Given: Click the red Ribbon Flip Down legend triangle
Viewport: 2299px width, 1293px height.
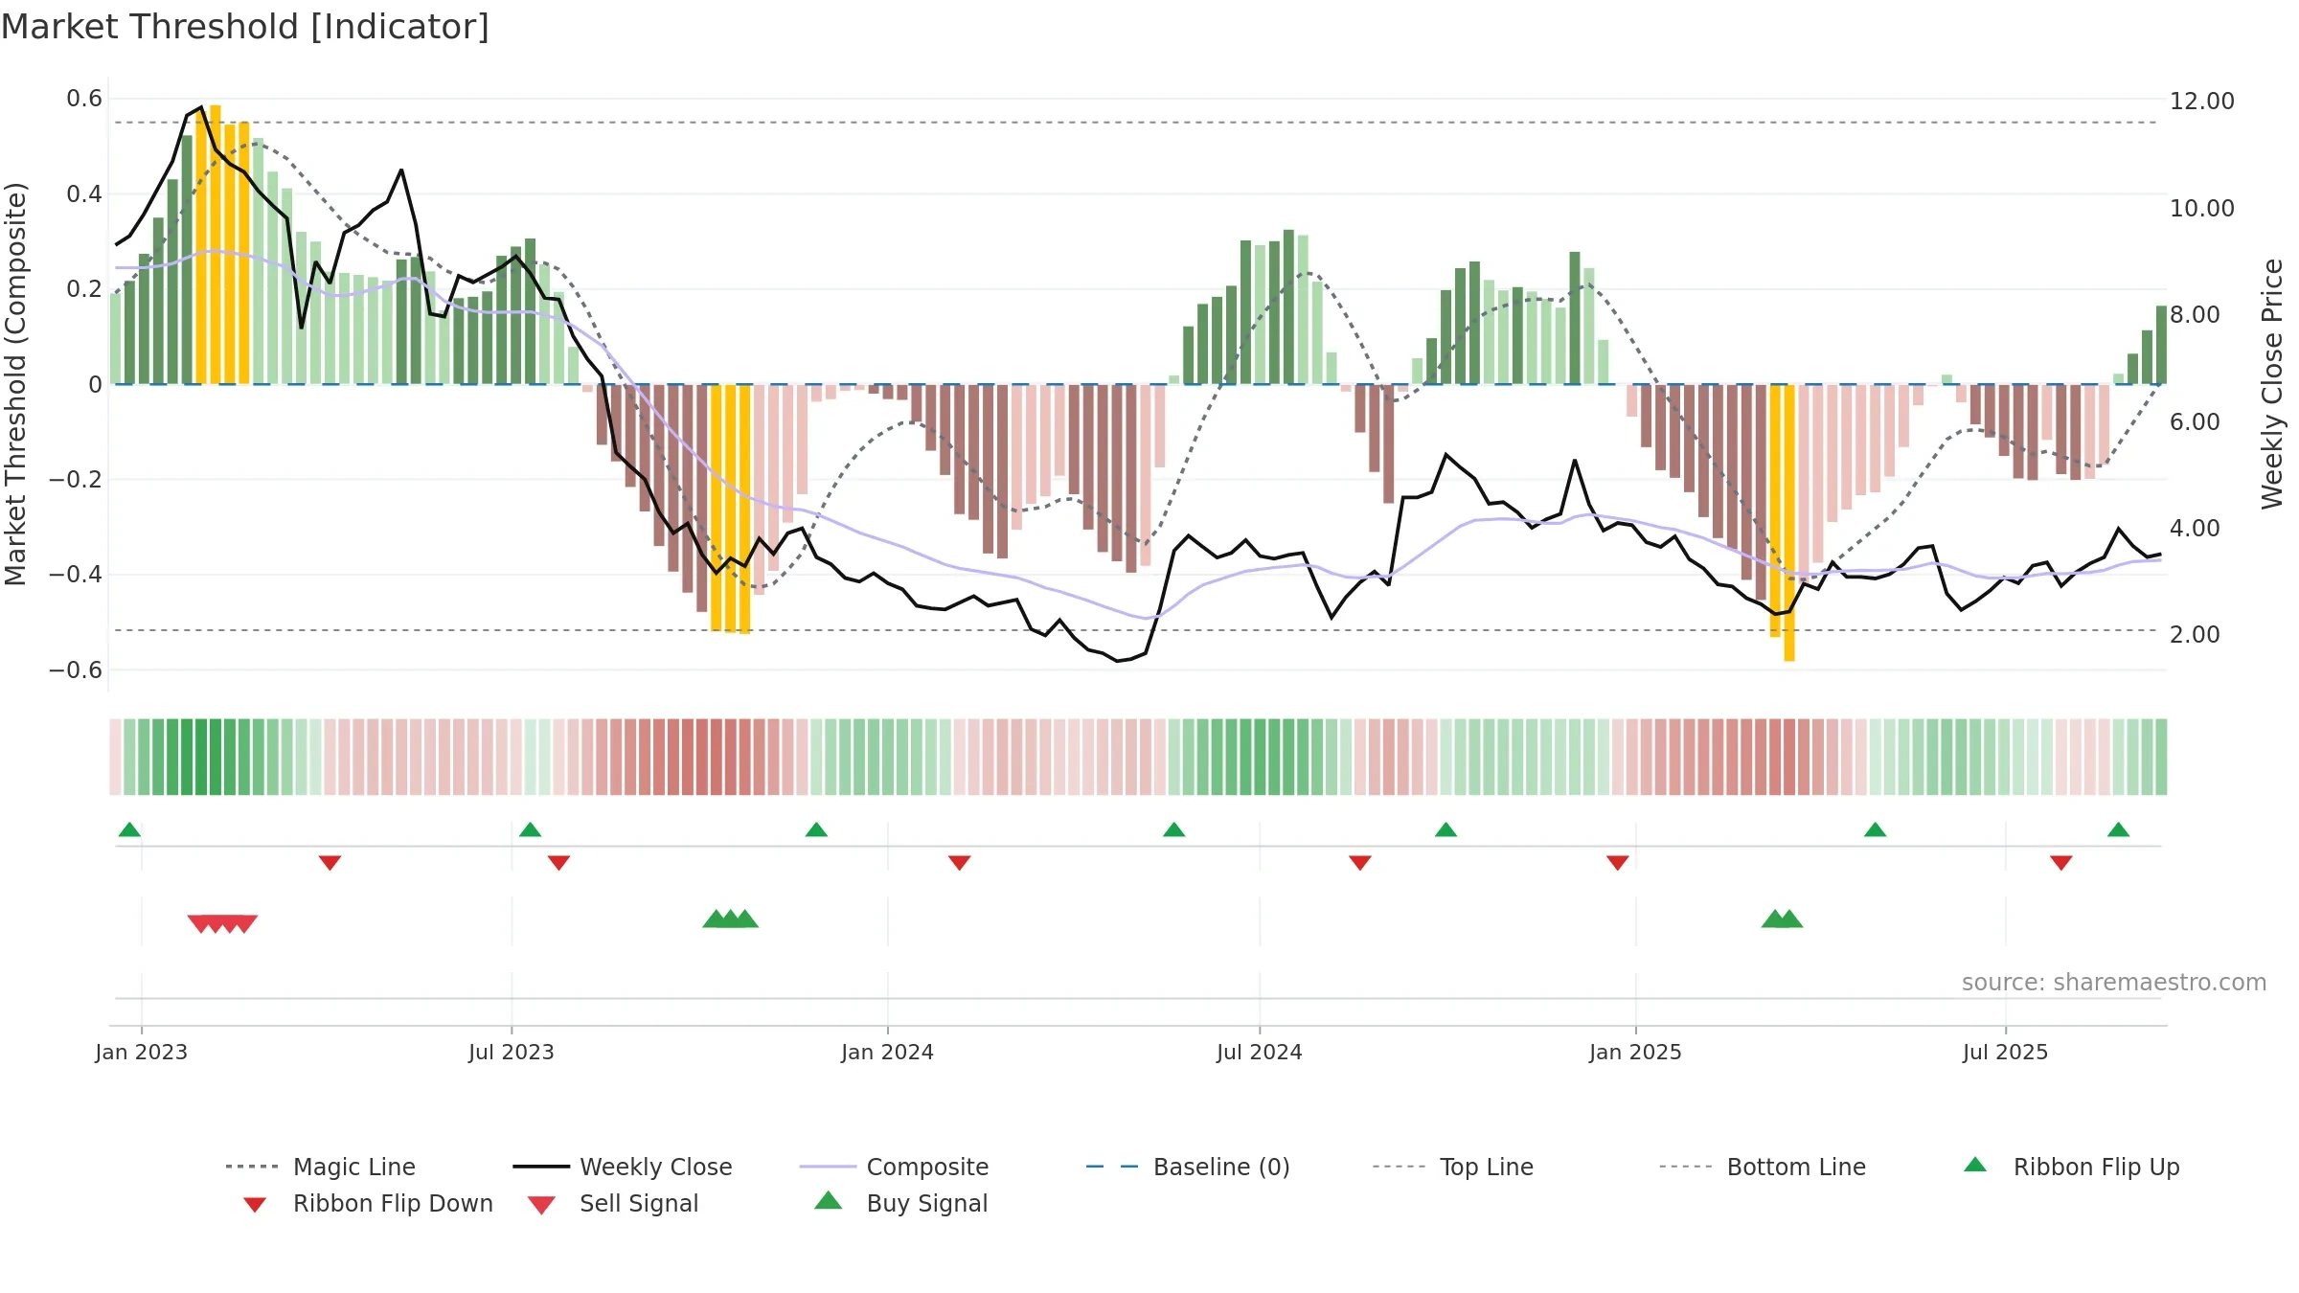Looking at the screenshot, I should pos(255,1205).
